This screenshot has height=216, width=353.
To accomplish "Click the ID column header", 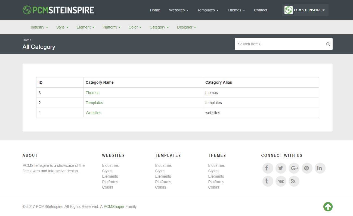I will (x=60, y=82).
